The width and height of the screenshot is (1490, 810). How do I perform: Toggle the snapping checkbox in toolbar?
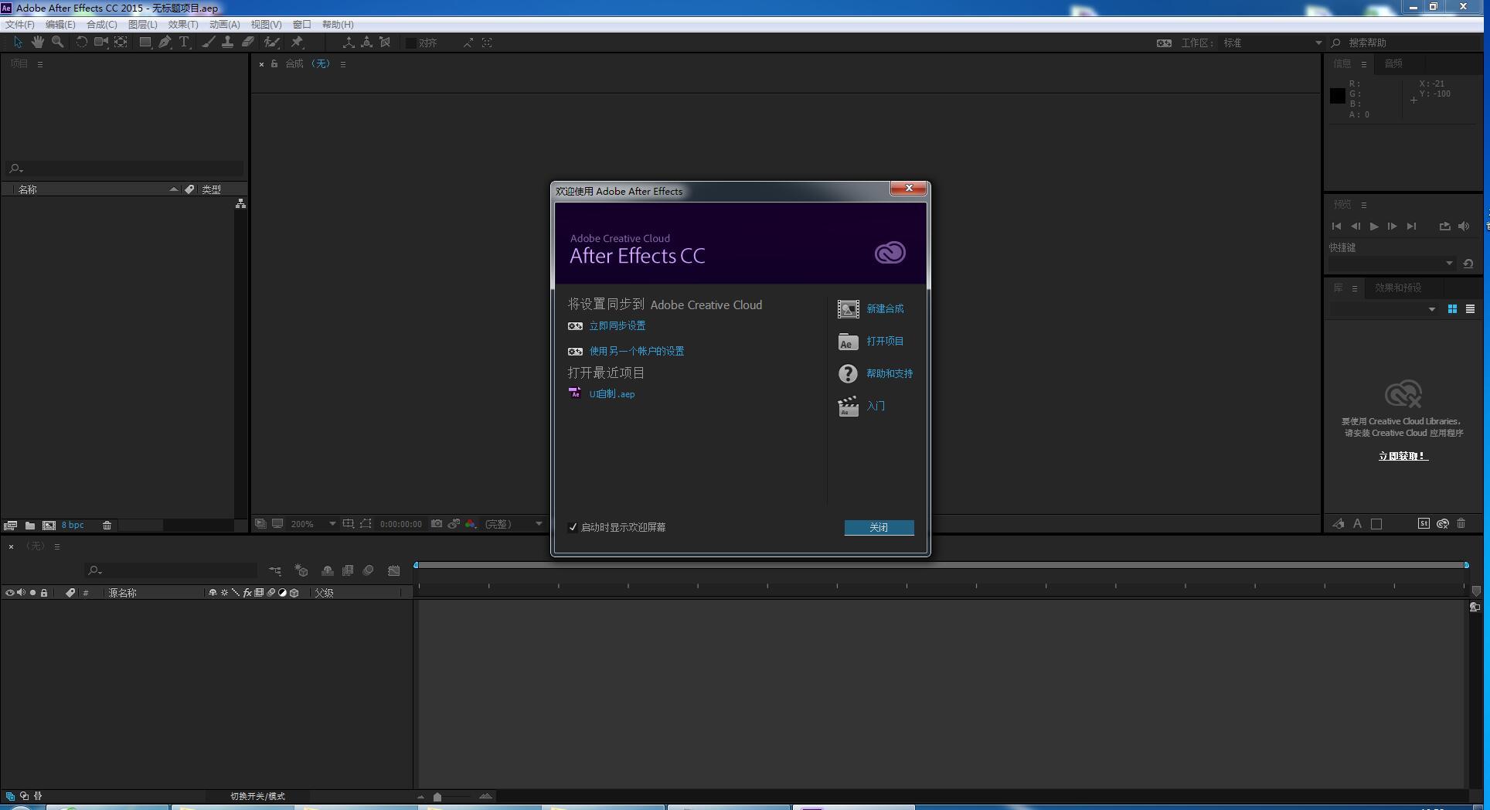coord(411,43)
